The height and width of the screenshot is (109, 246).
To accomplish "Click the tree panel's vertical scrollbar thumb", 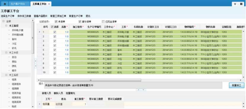I will 33,37.
